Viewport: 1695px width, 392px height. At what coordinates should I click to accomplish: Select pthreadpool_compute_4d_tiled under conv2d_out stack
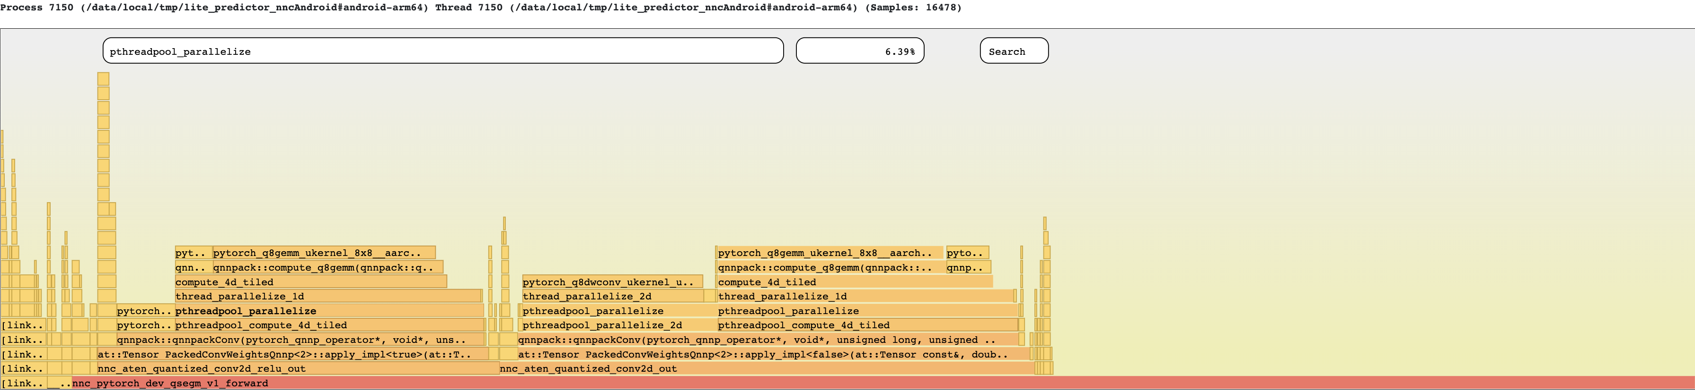pyautogui.click(x=868, y=326)
